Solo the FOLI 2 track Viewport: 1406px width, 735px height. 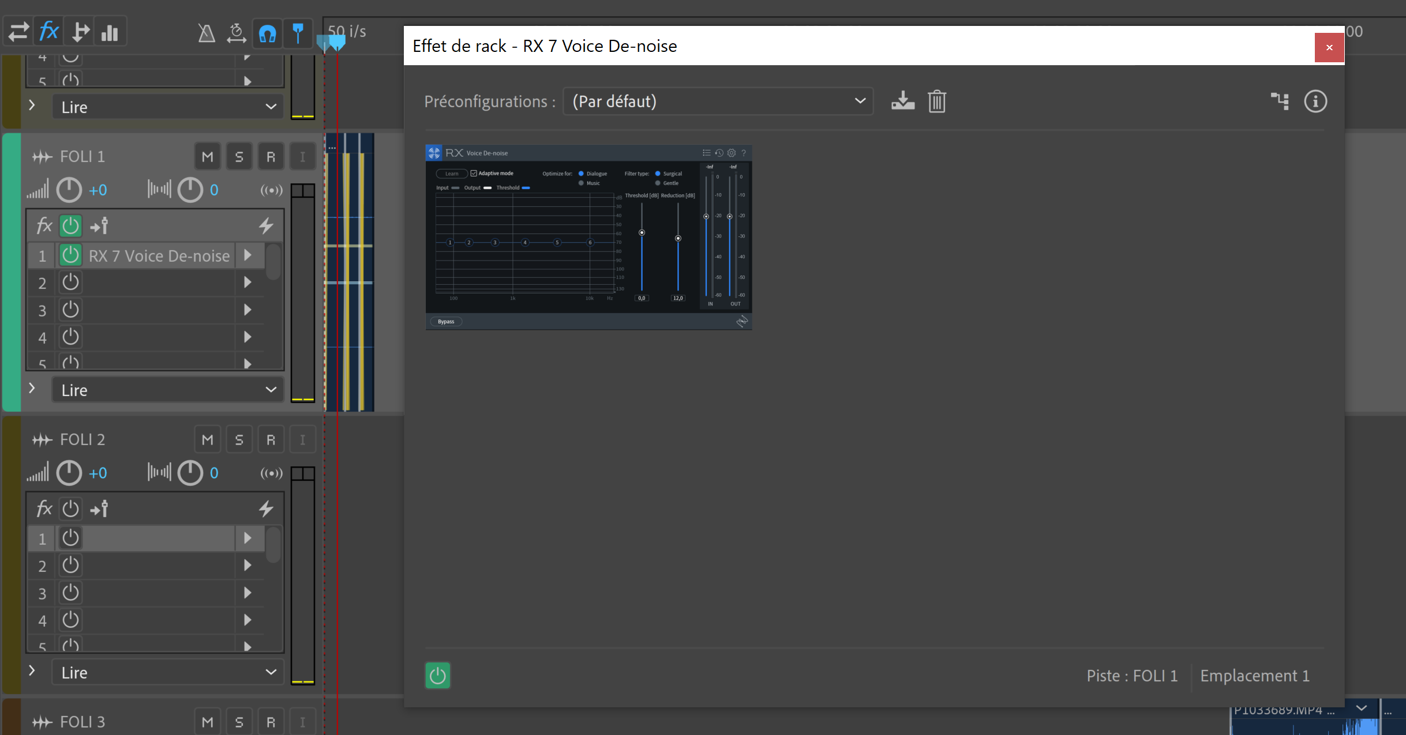[239, 440]
